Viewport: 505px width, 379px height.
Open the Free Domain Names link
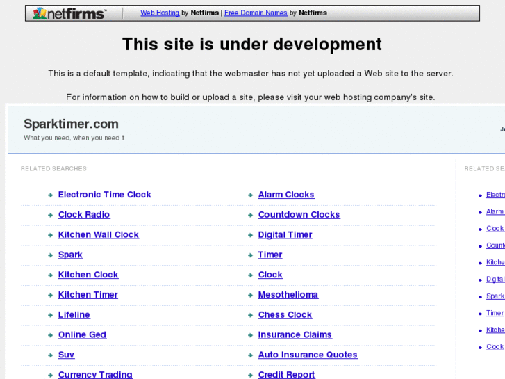(x=256, y=13)
